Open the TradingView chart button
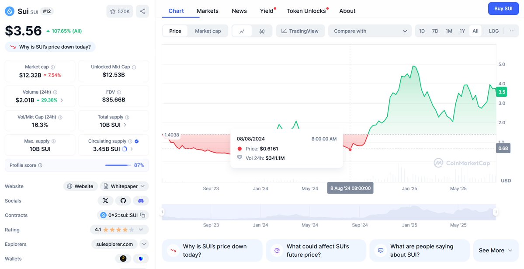 300,31
